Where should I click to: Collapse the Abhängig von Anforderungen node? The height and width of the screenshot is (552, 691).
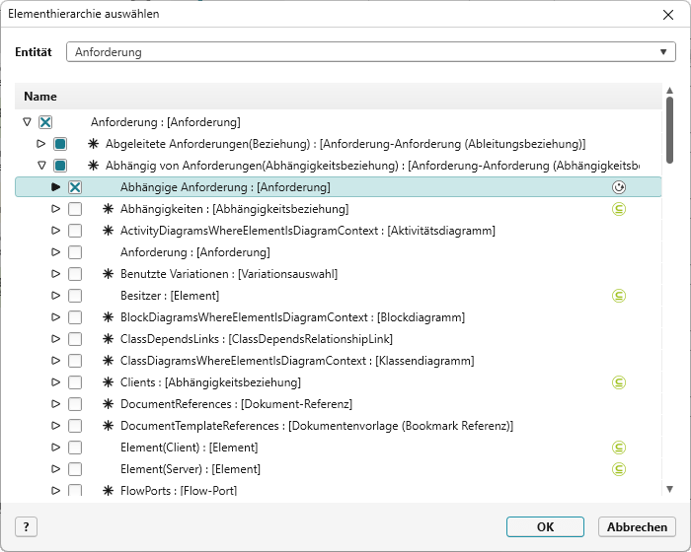pos(41,166)
